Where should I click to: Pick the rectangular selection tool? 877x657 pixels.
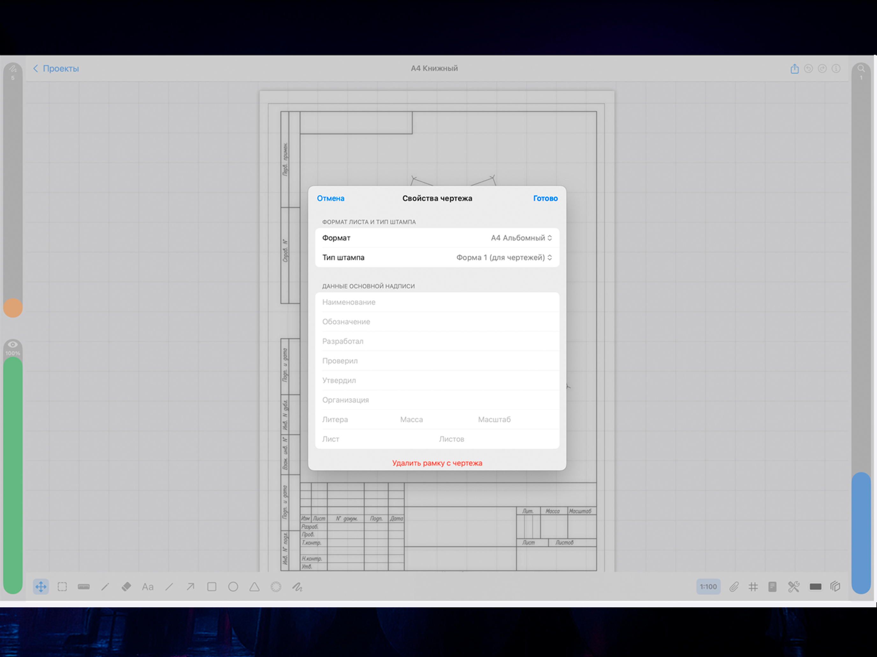[62, 587]
